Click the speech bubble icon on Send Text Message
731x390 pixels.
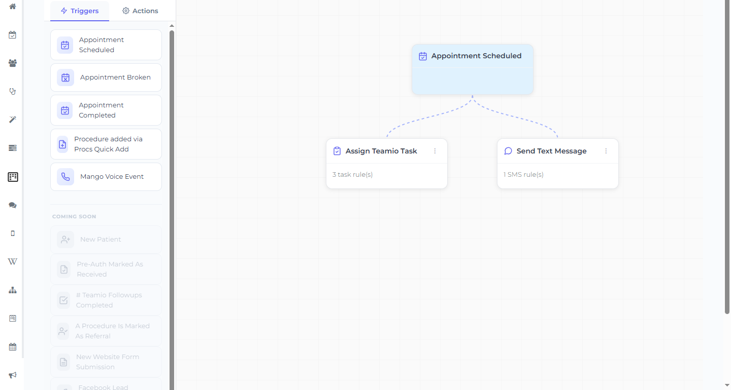(508, 151)
